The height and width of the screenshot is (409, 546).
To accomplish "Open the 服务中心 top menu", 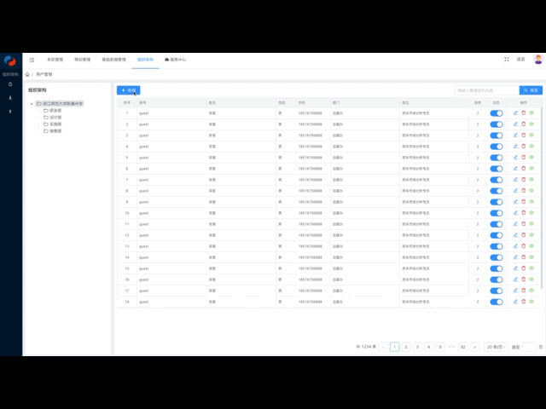I will tap(176, 60).
